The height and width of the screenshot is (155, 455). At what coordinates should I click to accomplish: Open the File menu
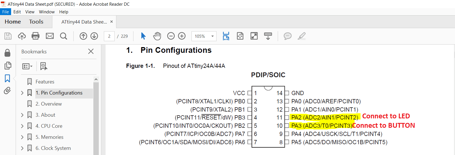coord(5,12)
